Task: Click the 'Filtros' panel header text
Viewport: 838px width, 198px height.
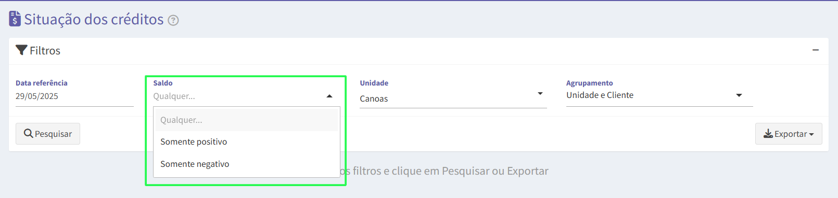Action: point(45,50)
